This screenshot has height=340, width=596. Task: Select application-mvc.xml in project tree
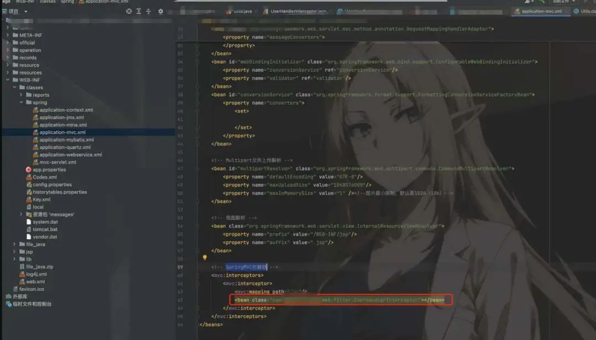coord(62,132)
